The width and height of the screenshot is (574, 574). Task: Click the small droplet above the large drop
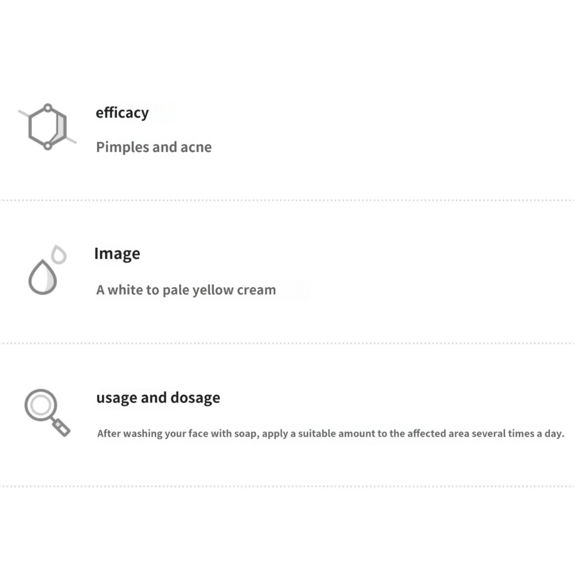point(59,254)
